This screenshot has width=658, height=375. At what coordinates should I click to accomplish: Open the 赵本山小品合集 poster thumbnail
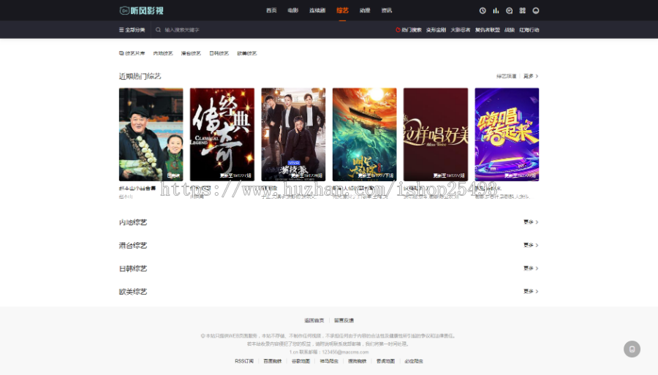[151, 135]
